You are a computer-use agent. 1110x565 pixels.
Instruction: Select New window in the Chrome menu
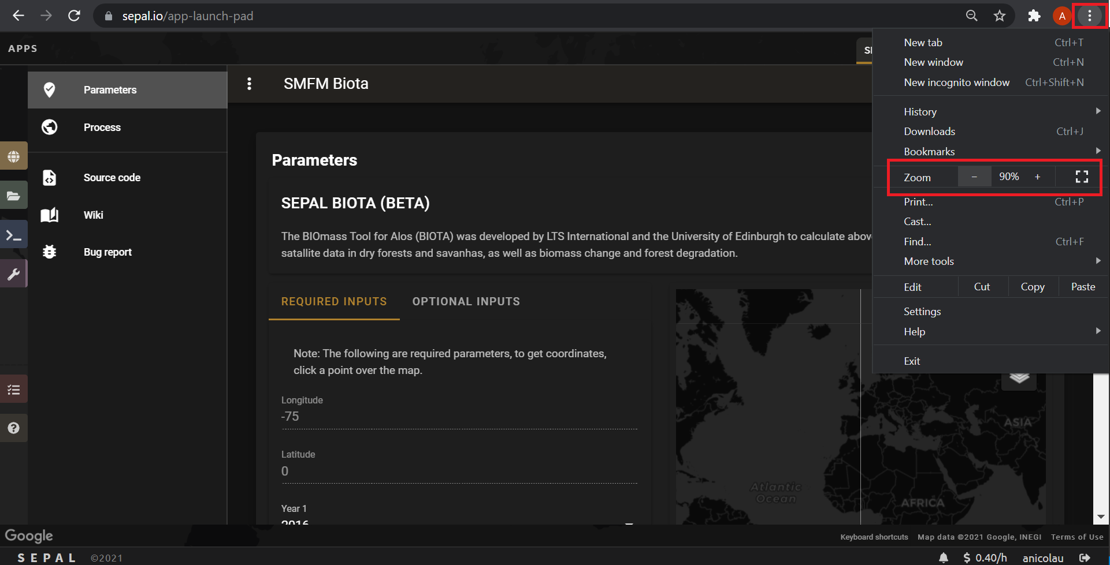(x=991, y=62)
